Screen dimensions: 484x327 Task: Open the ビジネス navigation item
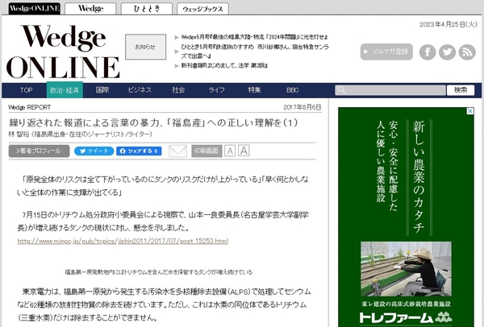click(140, 90)
